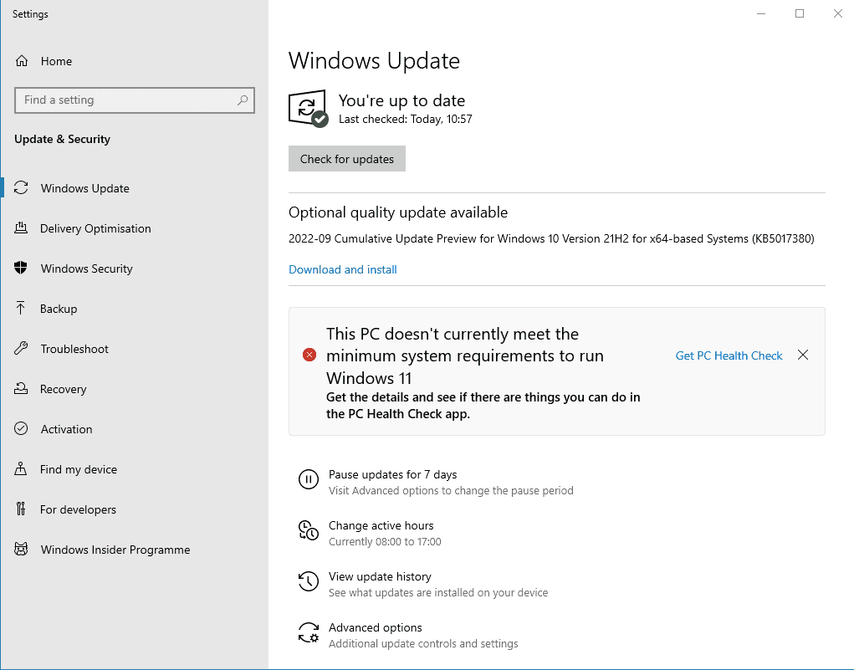Open Windows Security page

[135, 268]
